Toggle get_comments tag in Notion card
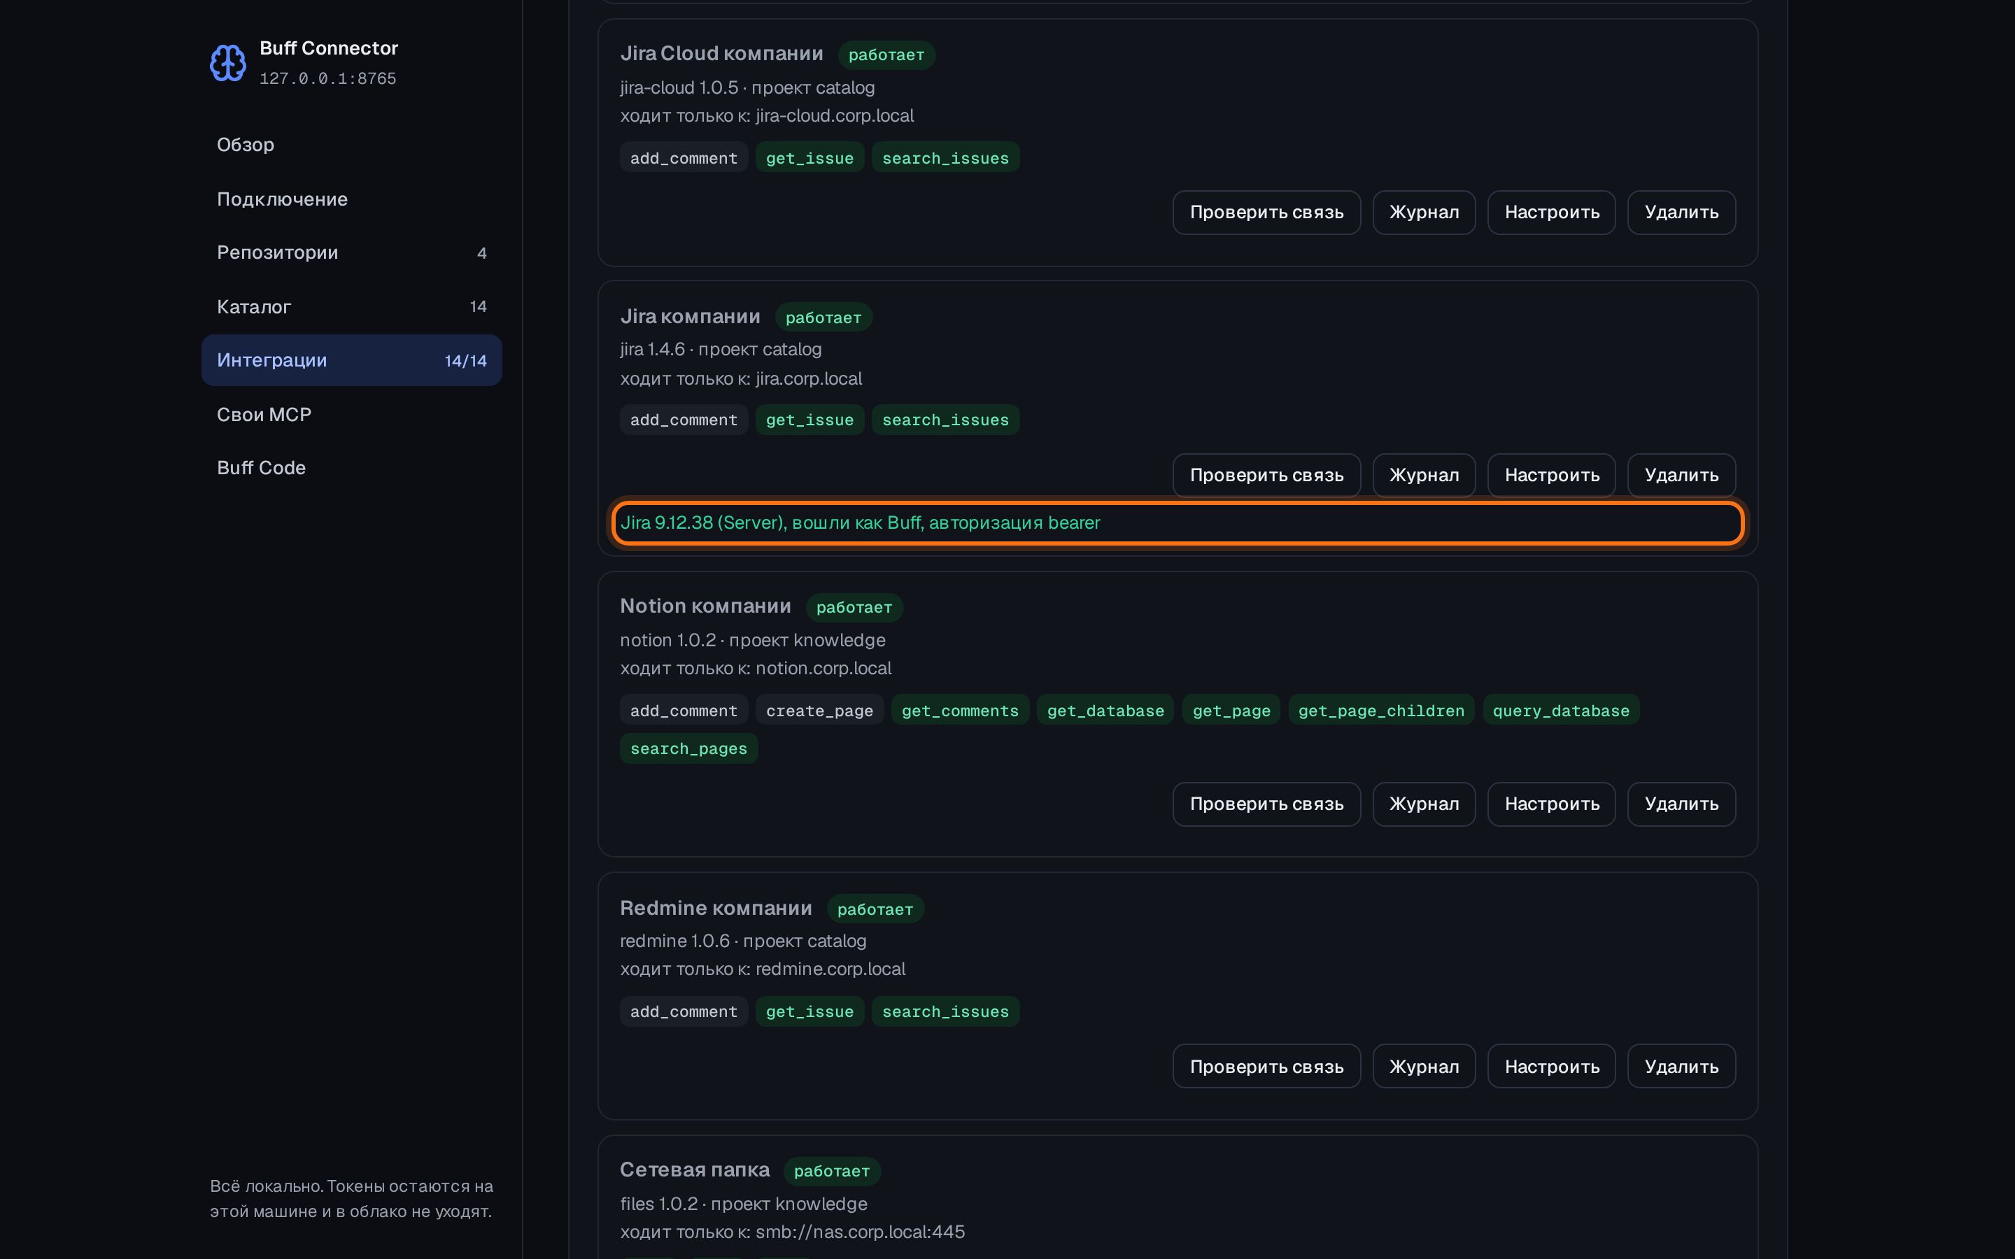The width and height of the screenshot is (2015, 1259). coord(960,711)
